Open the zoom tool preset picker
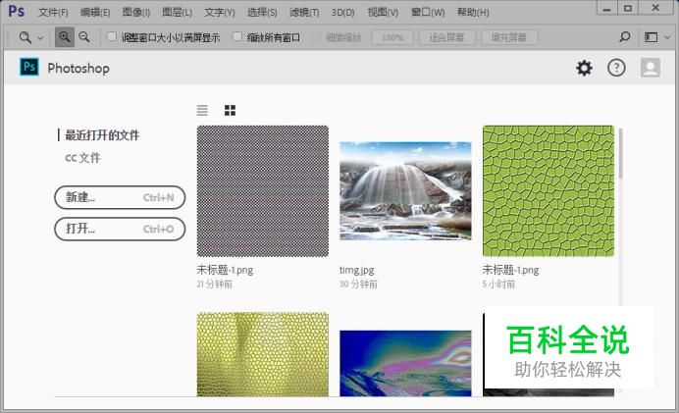The image size is (679, 413). (30, 37)
